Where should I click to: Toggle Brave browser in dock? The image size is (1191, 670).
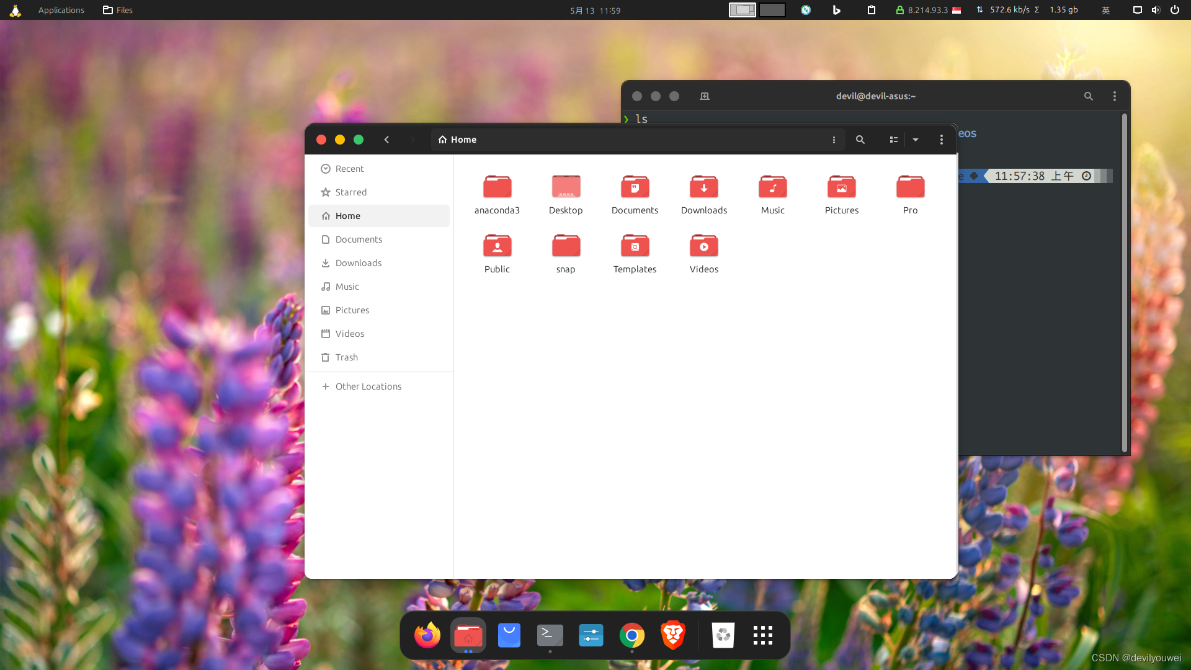coord(672,635)
